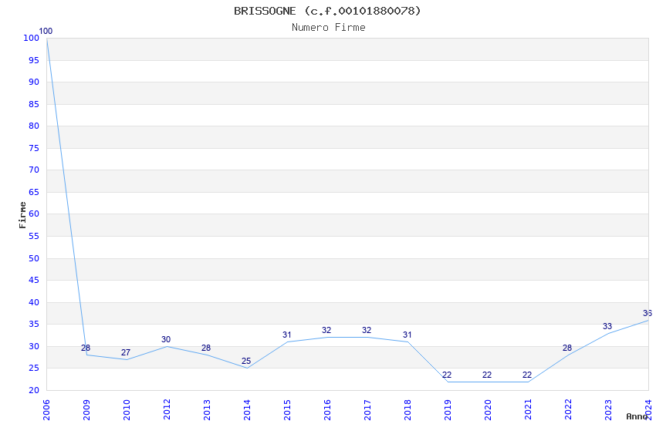
Task: Select the y-axis tick 65
Action: 34,192
